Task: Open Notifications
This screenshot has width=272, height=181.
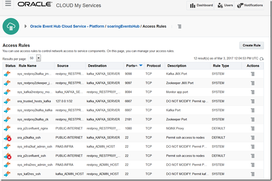Action: [250, 6]
